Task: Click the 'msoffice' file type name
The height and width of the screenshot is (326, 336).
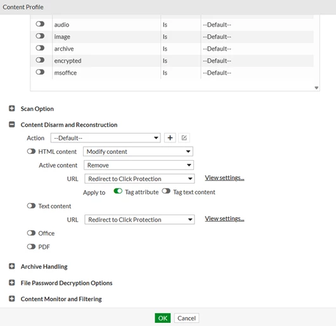Action: [65, 73]
